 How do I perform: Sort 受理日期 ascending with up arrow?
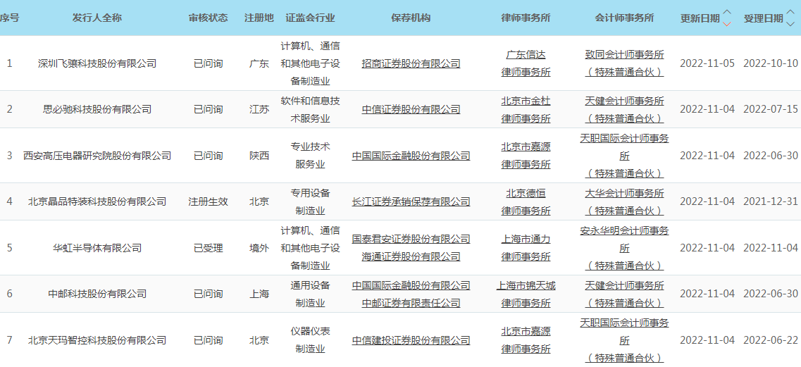pos(790,12)
